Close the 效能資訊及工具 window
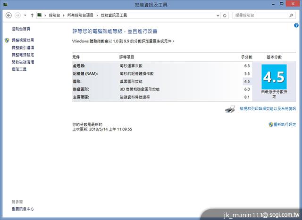Screen dimensions: 302x220 [293, 4]
